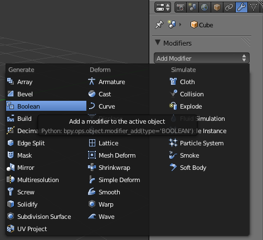Click the scene breadcrumb icon
263x240 pixels.
click(x=172, y=25)
